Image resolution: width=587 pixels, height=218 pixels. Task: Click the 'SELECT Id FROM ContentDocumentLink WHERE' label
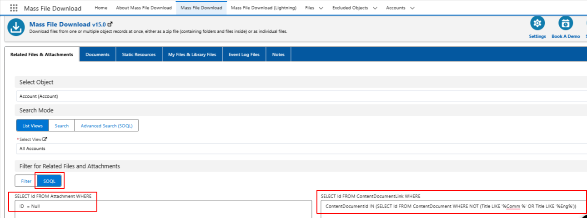371,196
